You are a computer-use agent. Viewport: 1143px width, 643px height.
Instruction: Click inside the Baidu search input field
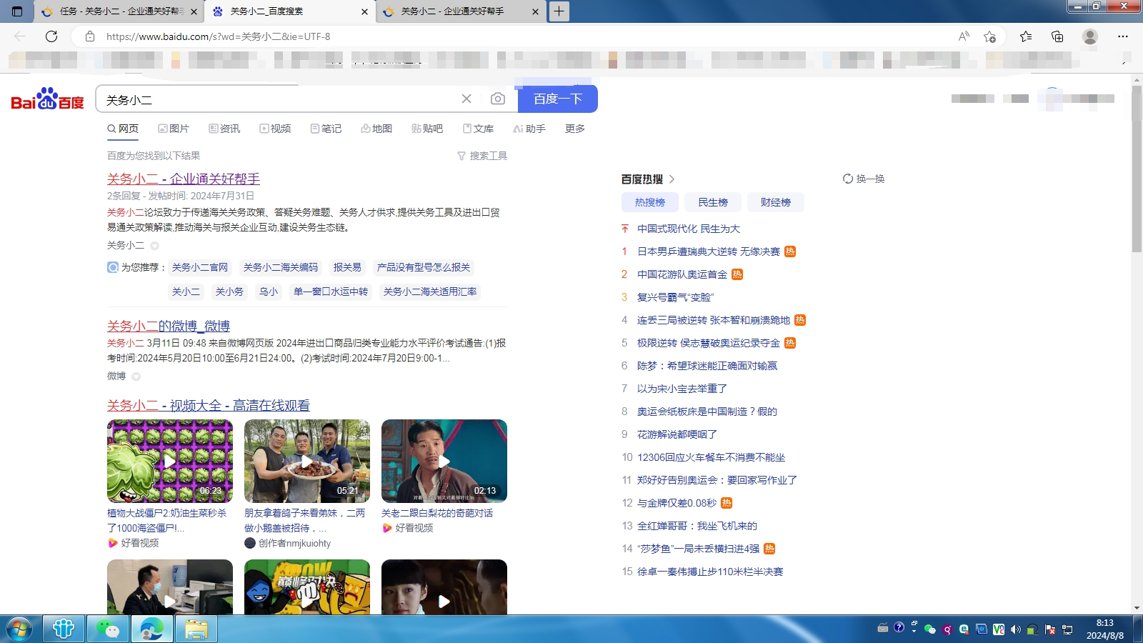point(279,99)
